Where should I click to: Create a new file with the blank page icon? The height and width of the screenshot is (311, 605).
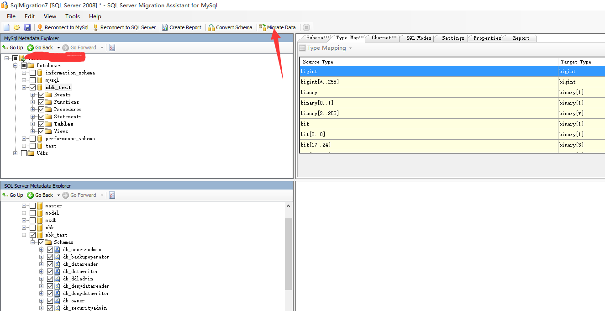click(x=6, y=27)
